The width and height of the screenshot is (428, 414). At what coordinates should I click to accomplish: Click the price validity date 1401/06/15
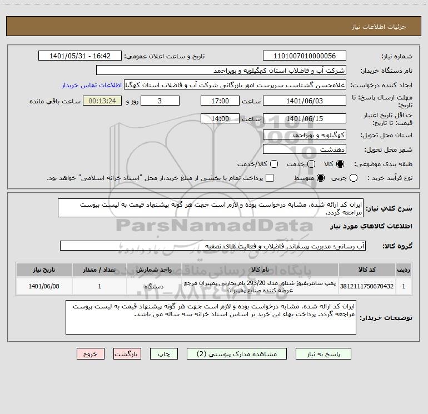pos(305,118)
